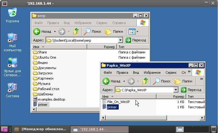The height and width of the screenshot is (133, 218).
Task: Open the Файл menu in serp window
Action: click(38, 23)
